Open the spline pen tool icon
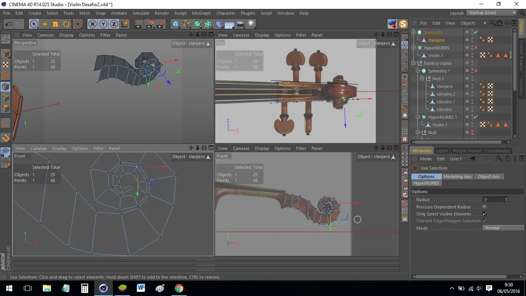This screenshot has width=526, height=296. [x=187, y=24]
